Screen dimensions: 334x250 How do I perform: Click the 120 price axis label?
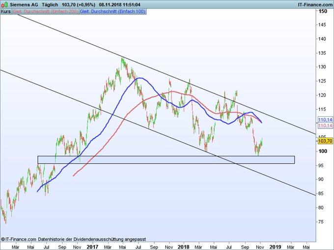322,95
